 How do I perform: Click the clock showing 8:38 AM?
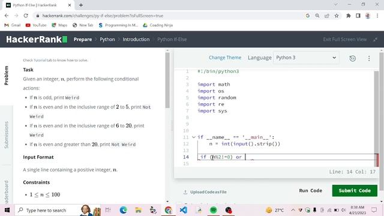(x=358, y=210)
